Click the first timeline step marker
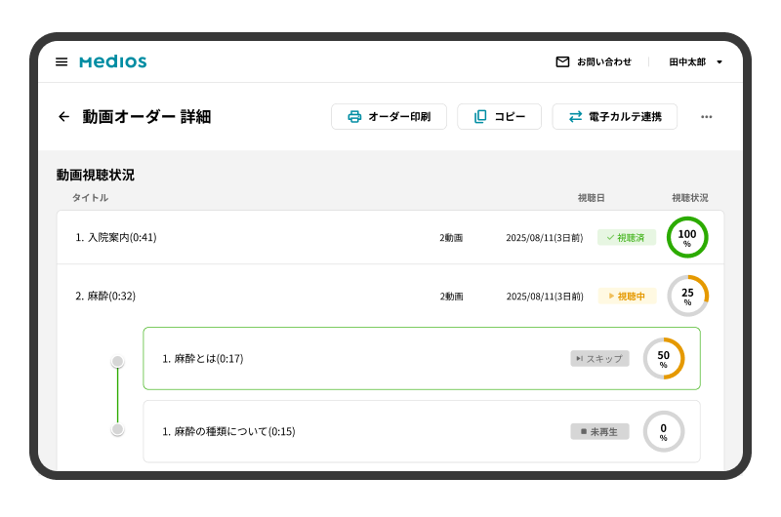The height and width of the screenshot is (517, 781). [x=118, y=362]
